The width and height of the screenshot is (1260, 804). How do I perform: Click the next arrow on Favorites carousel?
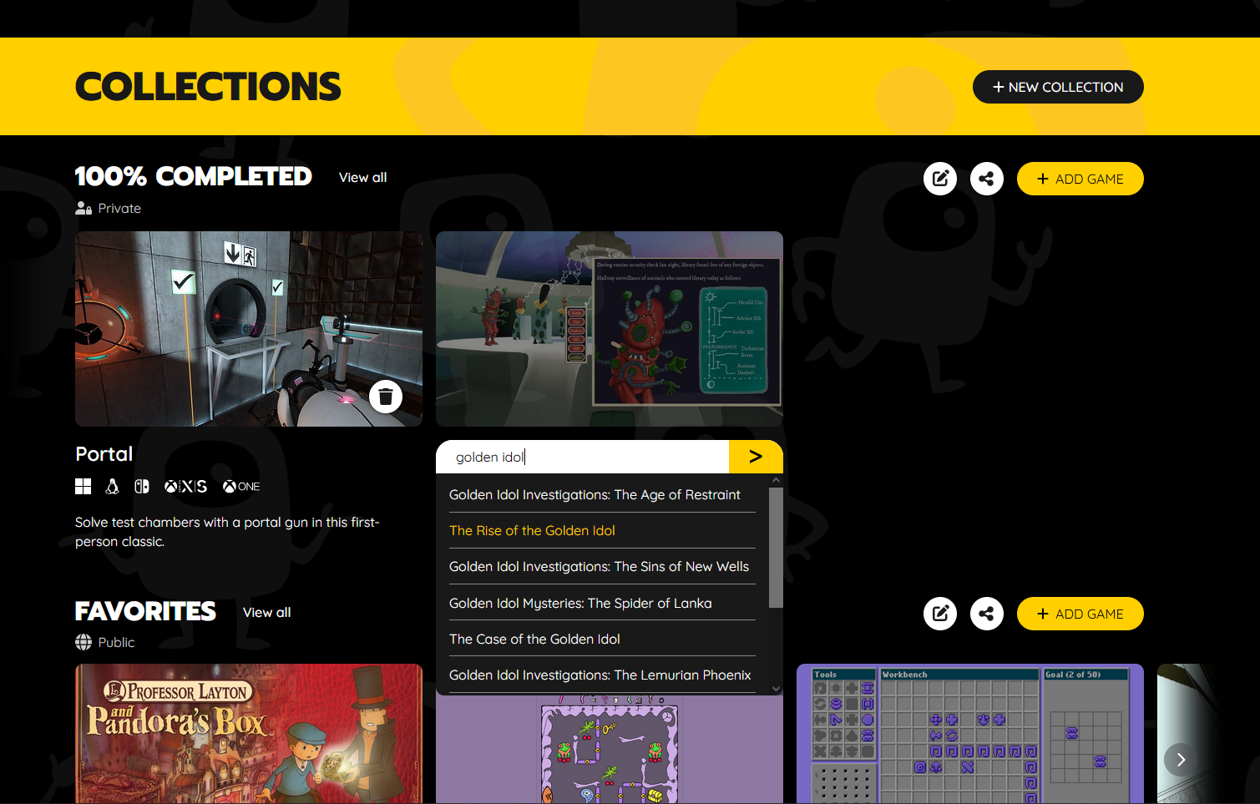[x=1180, y=760]
